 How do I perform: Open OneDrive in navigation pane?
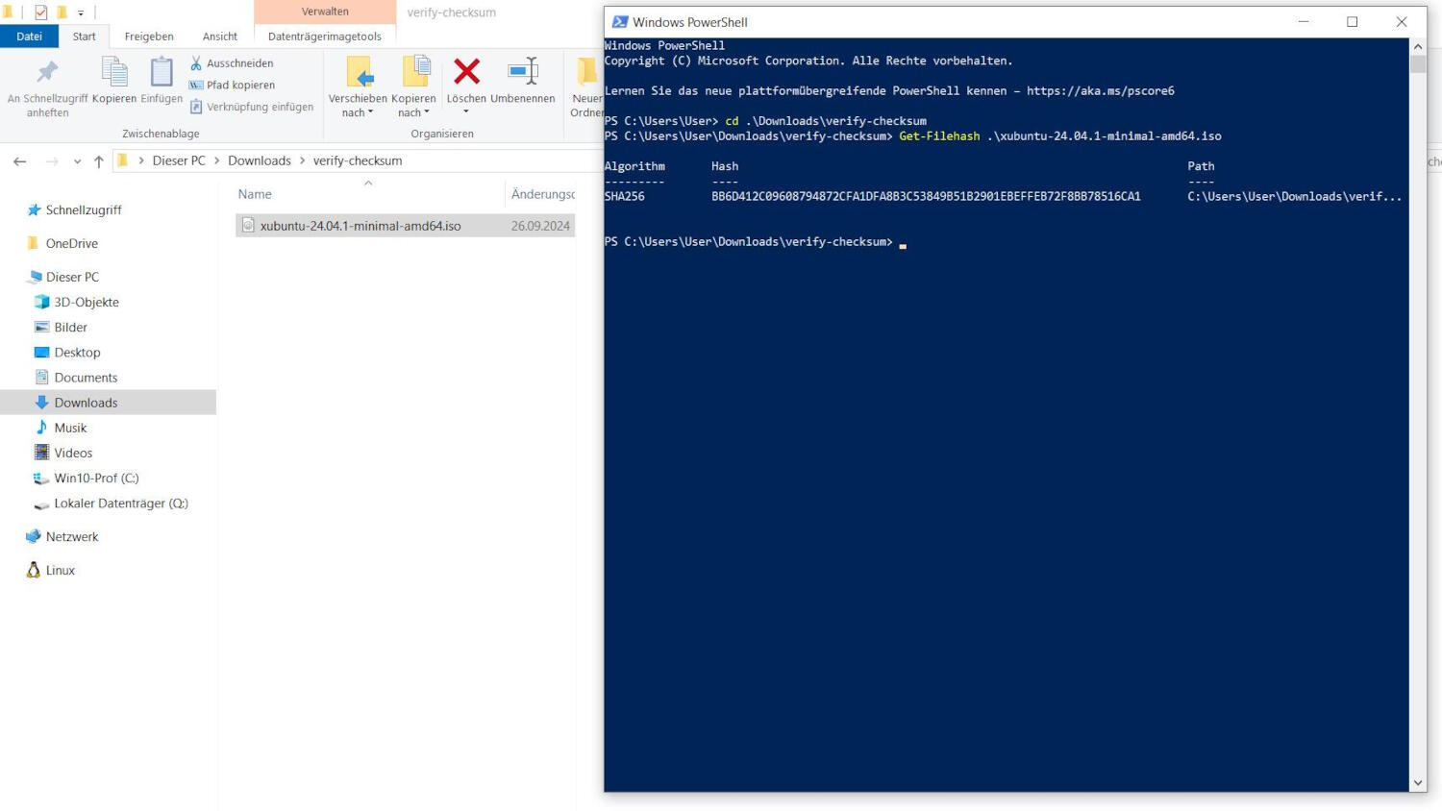(72, 243)
